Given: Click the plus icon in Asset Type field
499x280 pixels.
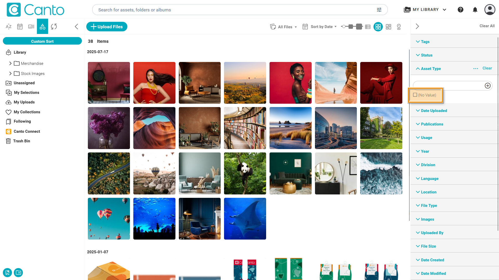Looking at the screenshot, I should pyautogui.click(x=488, y=86).
